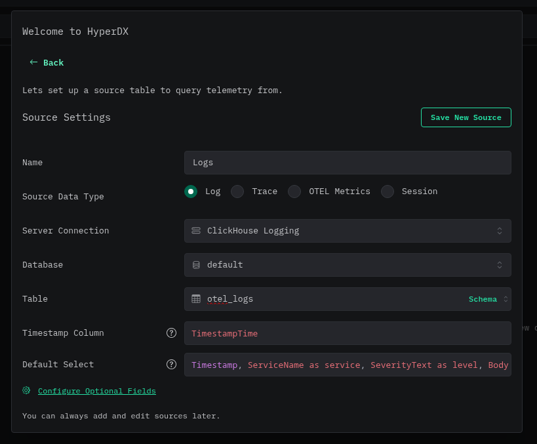Open Configure Optional Fields link
The height and width of the screenshot is (444, 537).
click(97, 391)
